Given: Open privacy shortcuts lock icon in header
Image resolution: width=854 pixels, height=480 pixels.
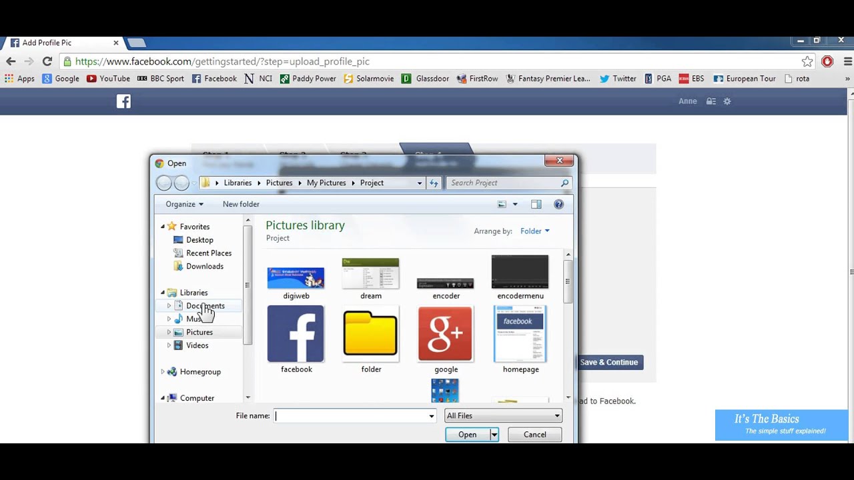Looking at the screenshot, I should coord(711,101).
